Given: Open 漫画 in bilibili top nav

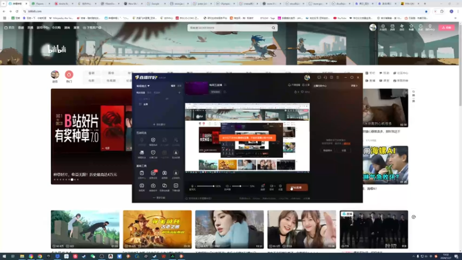Looking at the screenshot, I should [67, 28].
